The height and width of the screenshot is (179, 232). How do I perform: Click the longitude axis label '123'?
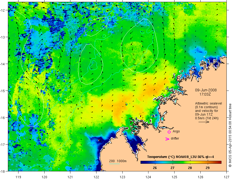tap(122, 177)
